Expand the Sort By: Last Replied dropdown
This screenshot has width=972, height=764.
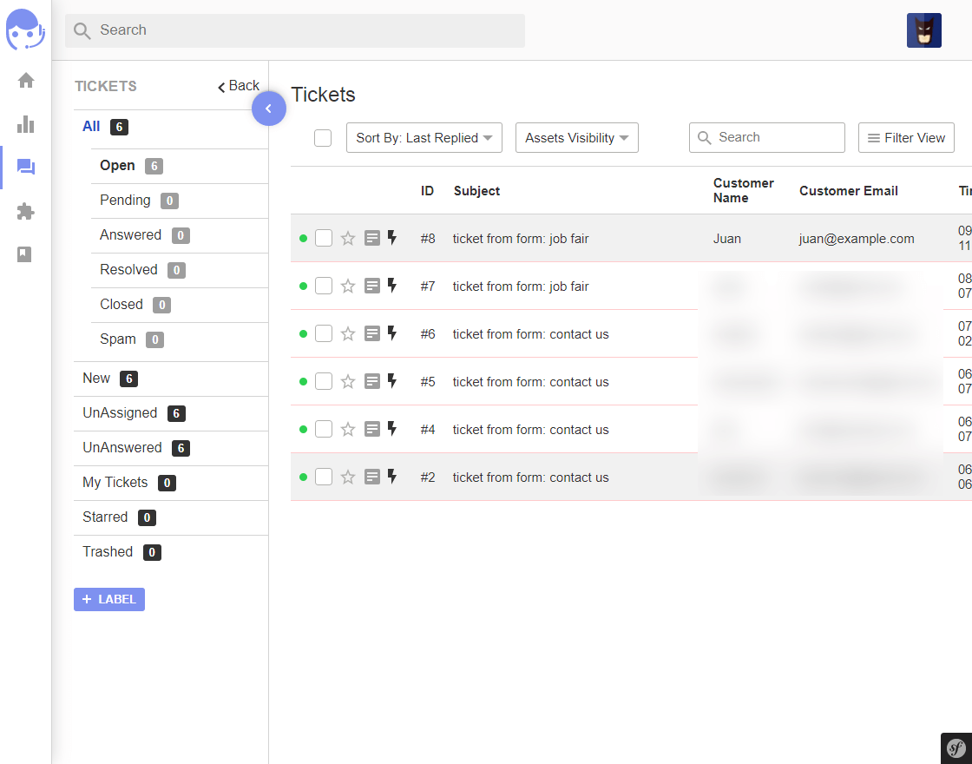[x=424, y=138]
